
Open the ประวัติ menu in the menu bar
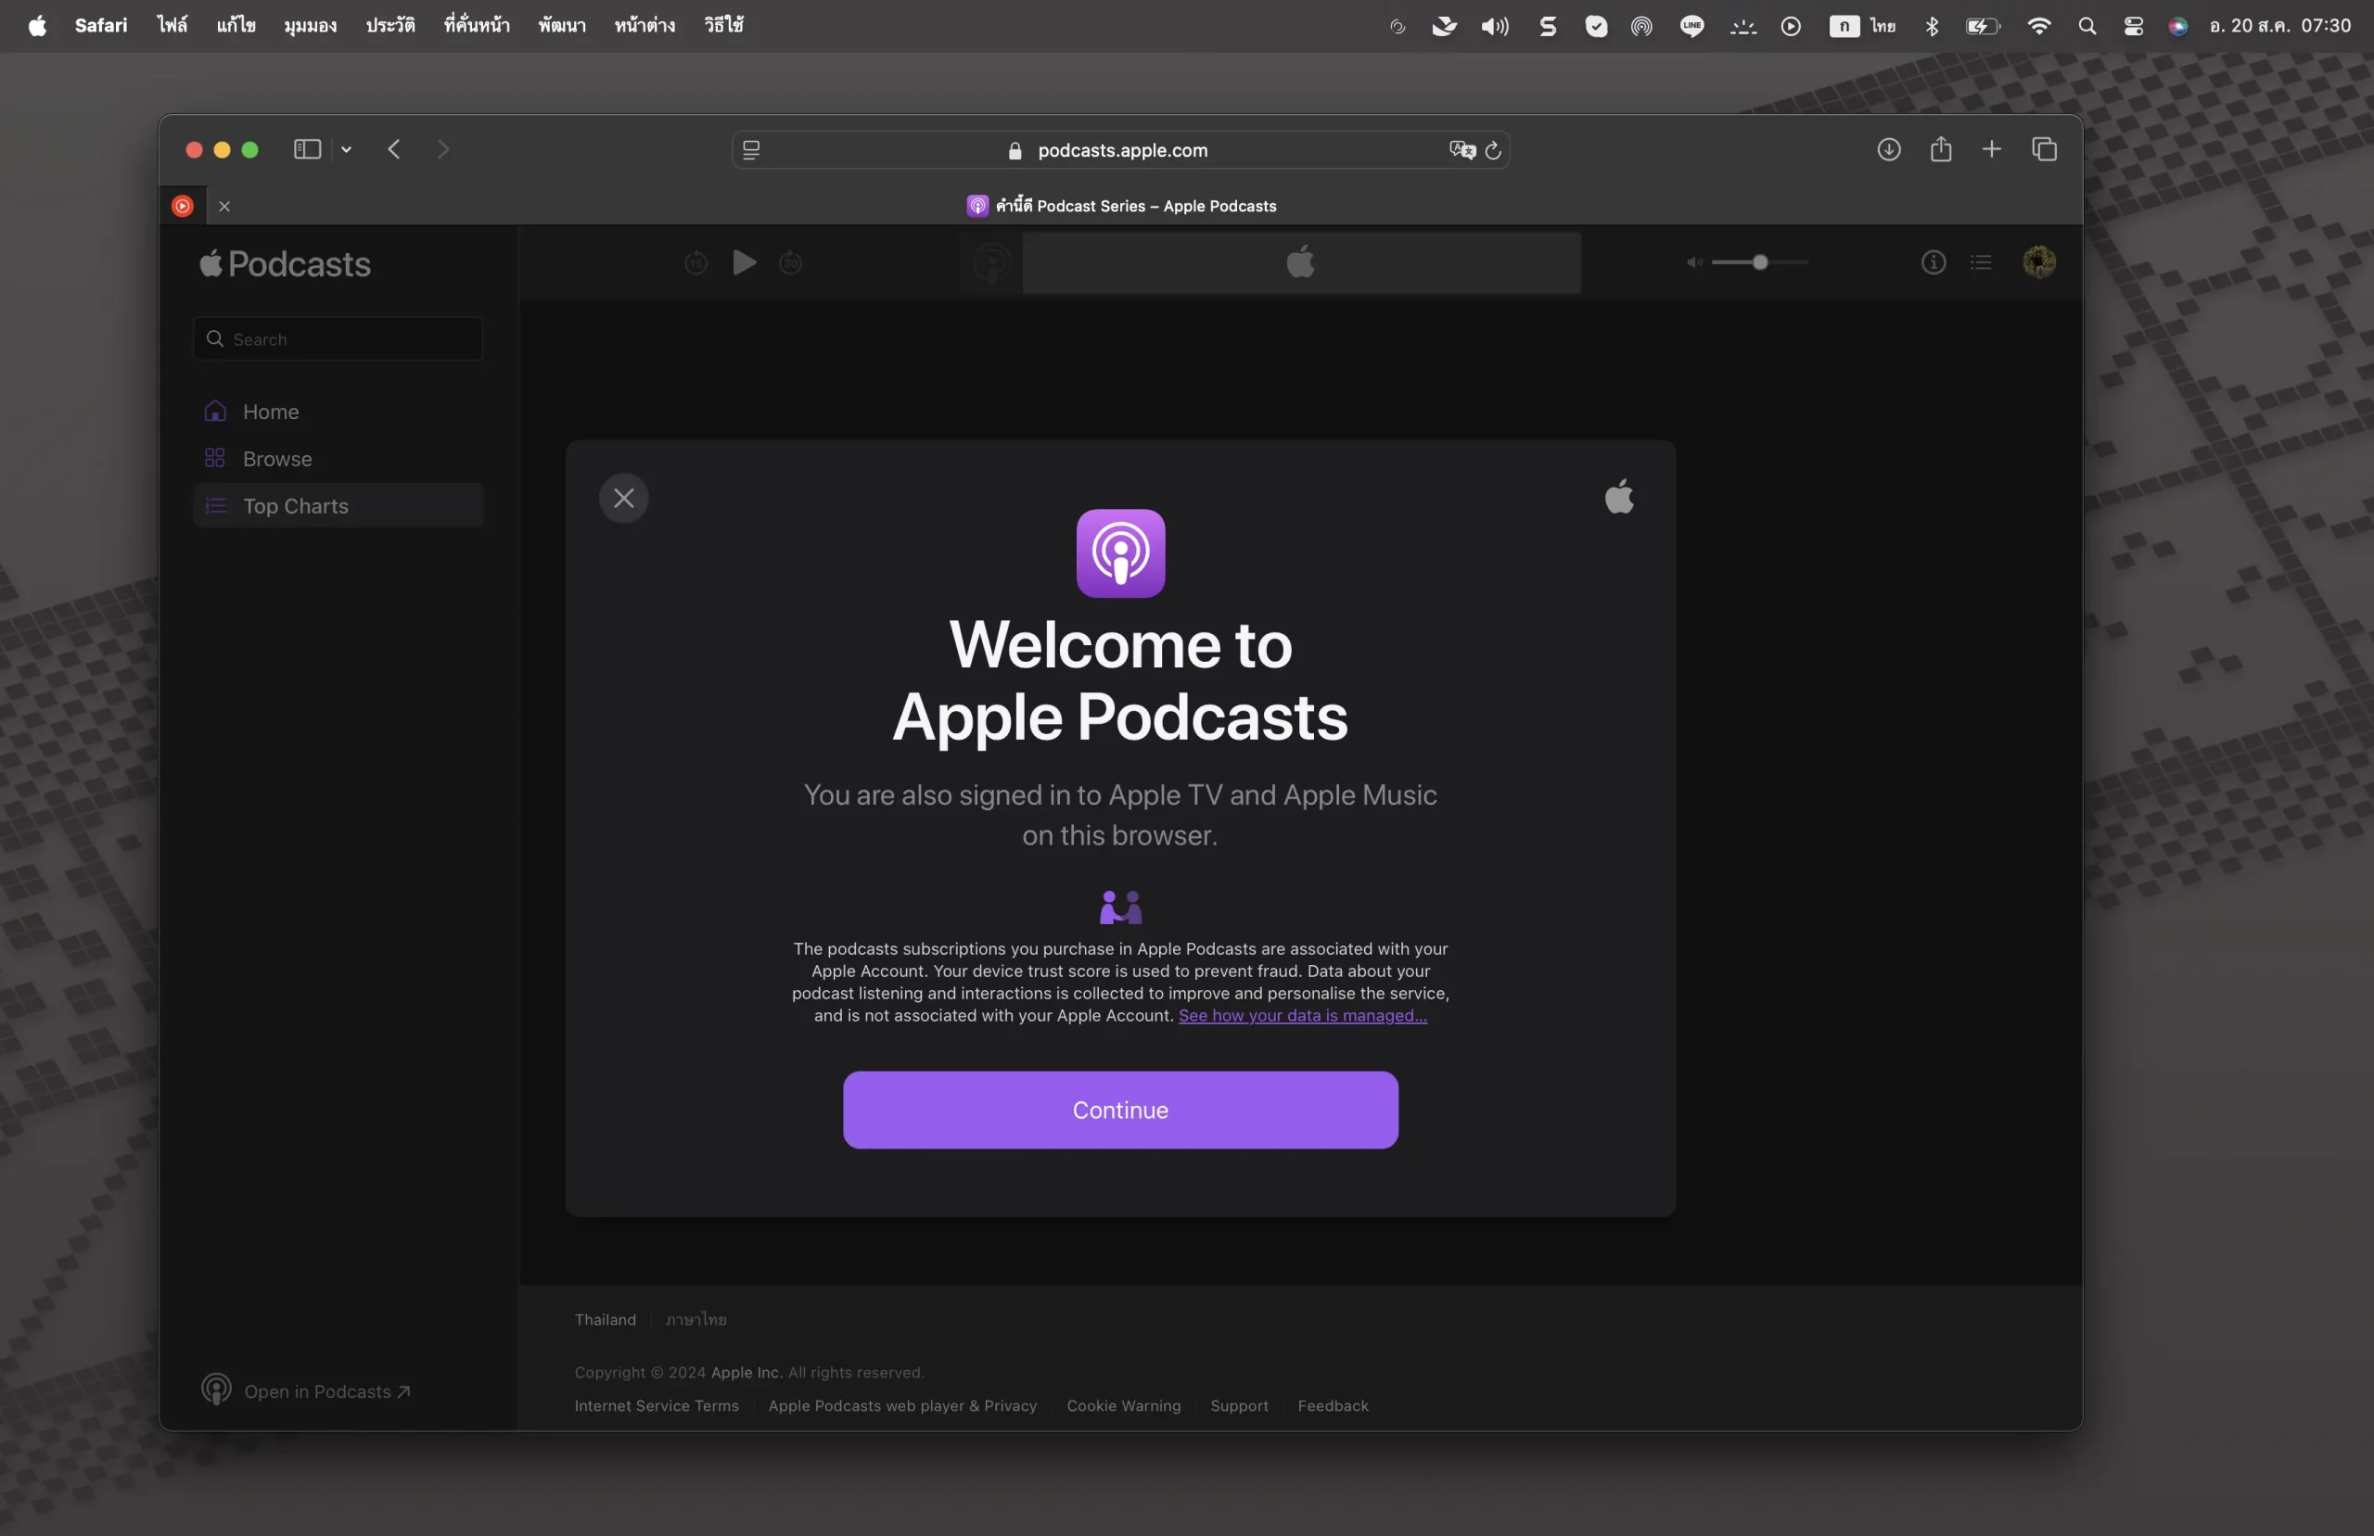[x=390, y=26]
